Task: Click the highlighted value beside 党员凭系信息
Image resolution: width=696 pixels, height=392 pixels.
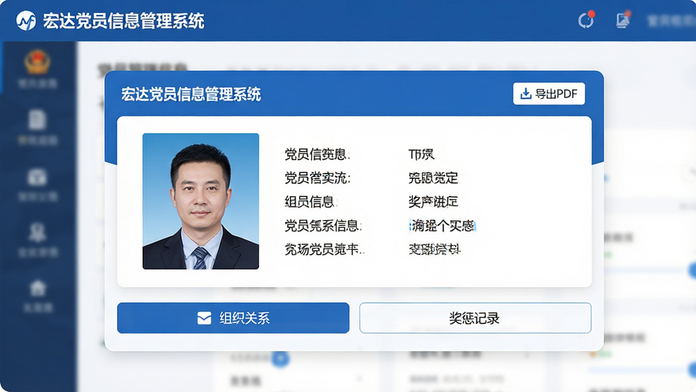Action: [x=442, y=226]
